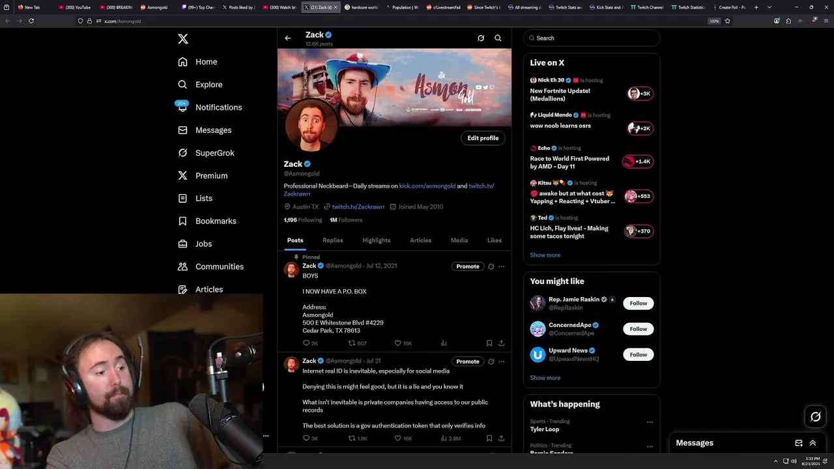The image size is (834, 469).
Task: Click the Grok icon in profile header
Action: [481, 38]
